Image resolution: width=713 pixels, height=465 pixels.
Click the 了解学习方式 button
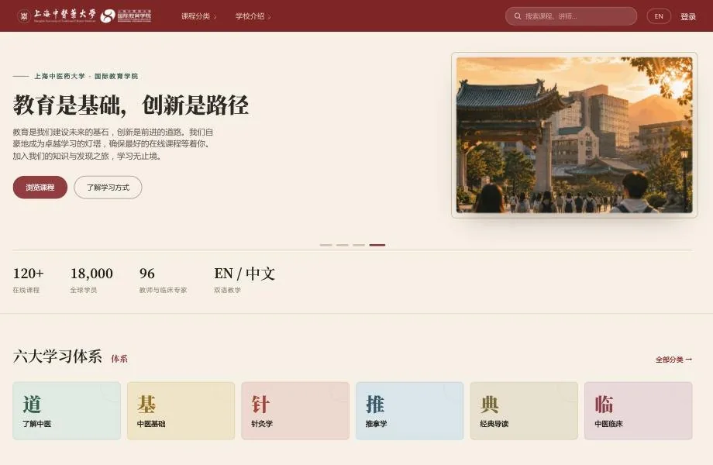coord(108,188)
